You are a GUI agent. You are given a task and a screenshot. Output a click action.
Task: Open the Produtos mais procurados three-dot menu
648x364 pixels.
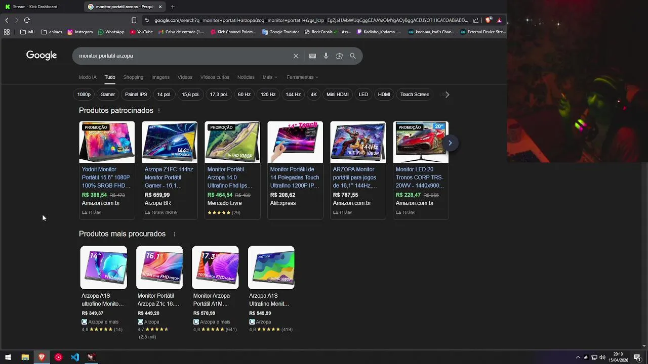pyautogui.click(x=175, y=234)
